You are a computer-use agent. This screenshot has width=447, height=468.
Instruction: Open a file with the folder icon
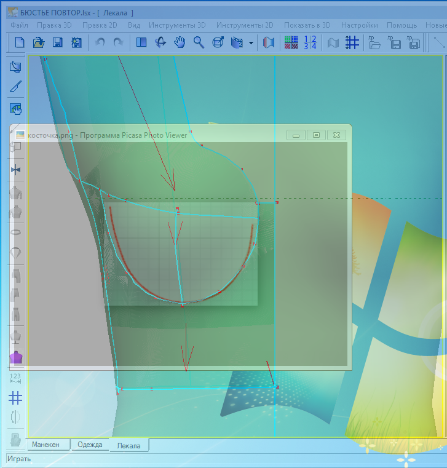tap(39, 42)
